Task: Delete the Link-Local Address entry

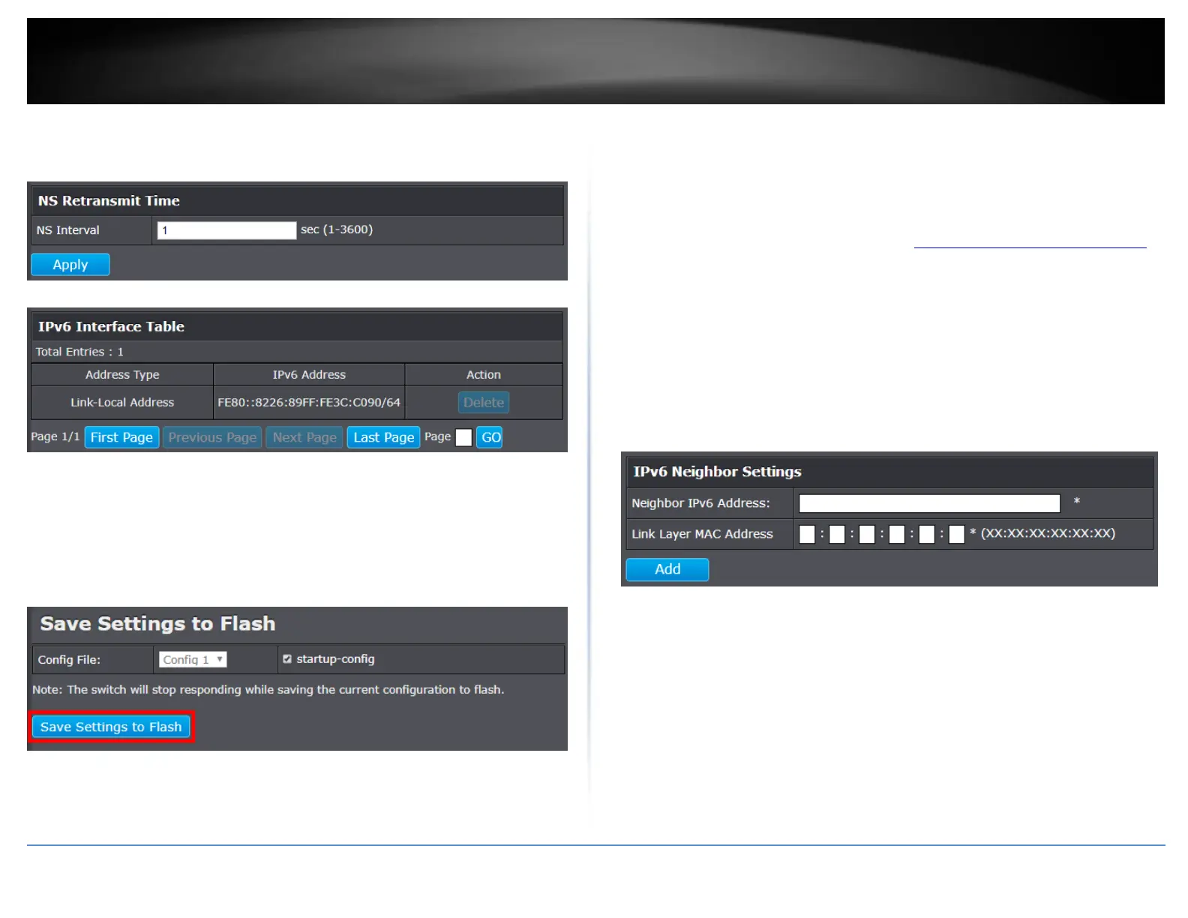Action: coord(484,403)
